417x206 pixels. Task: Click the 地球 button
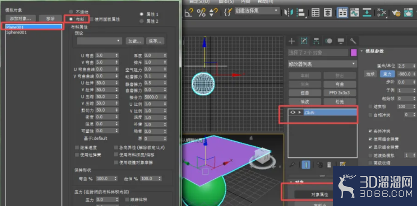click(370, 74)
